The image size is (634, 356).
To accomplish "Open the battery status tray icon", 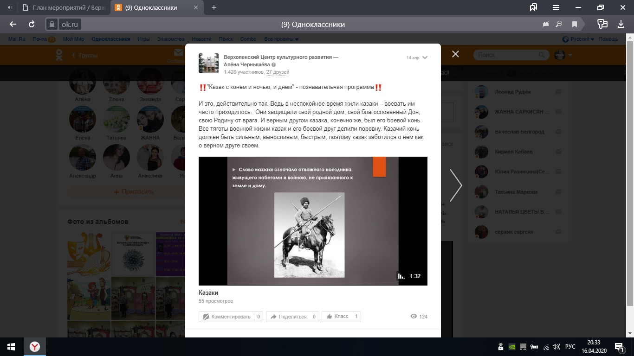I will pos(535,347).
